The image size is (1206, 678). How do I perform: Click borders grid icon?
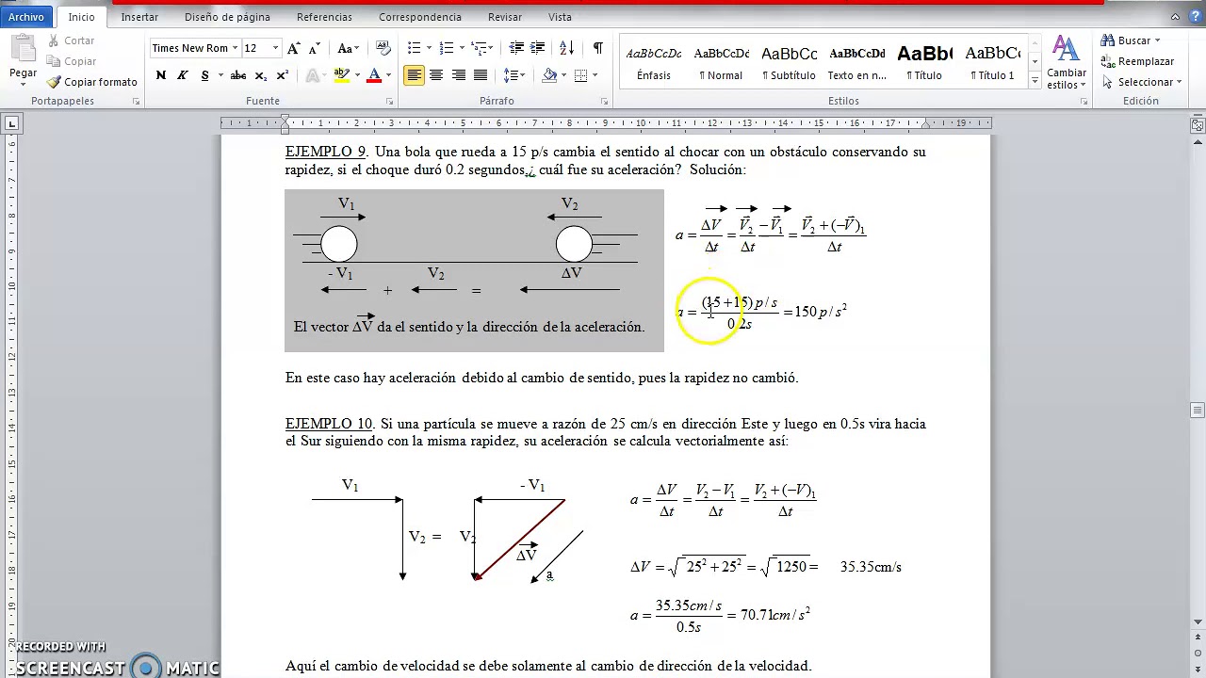coord(580,75)
